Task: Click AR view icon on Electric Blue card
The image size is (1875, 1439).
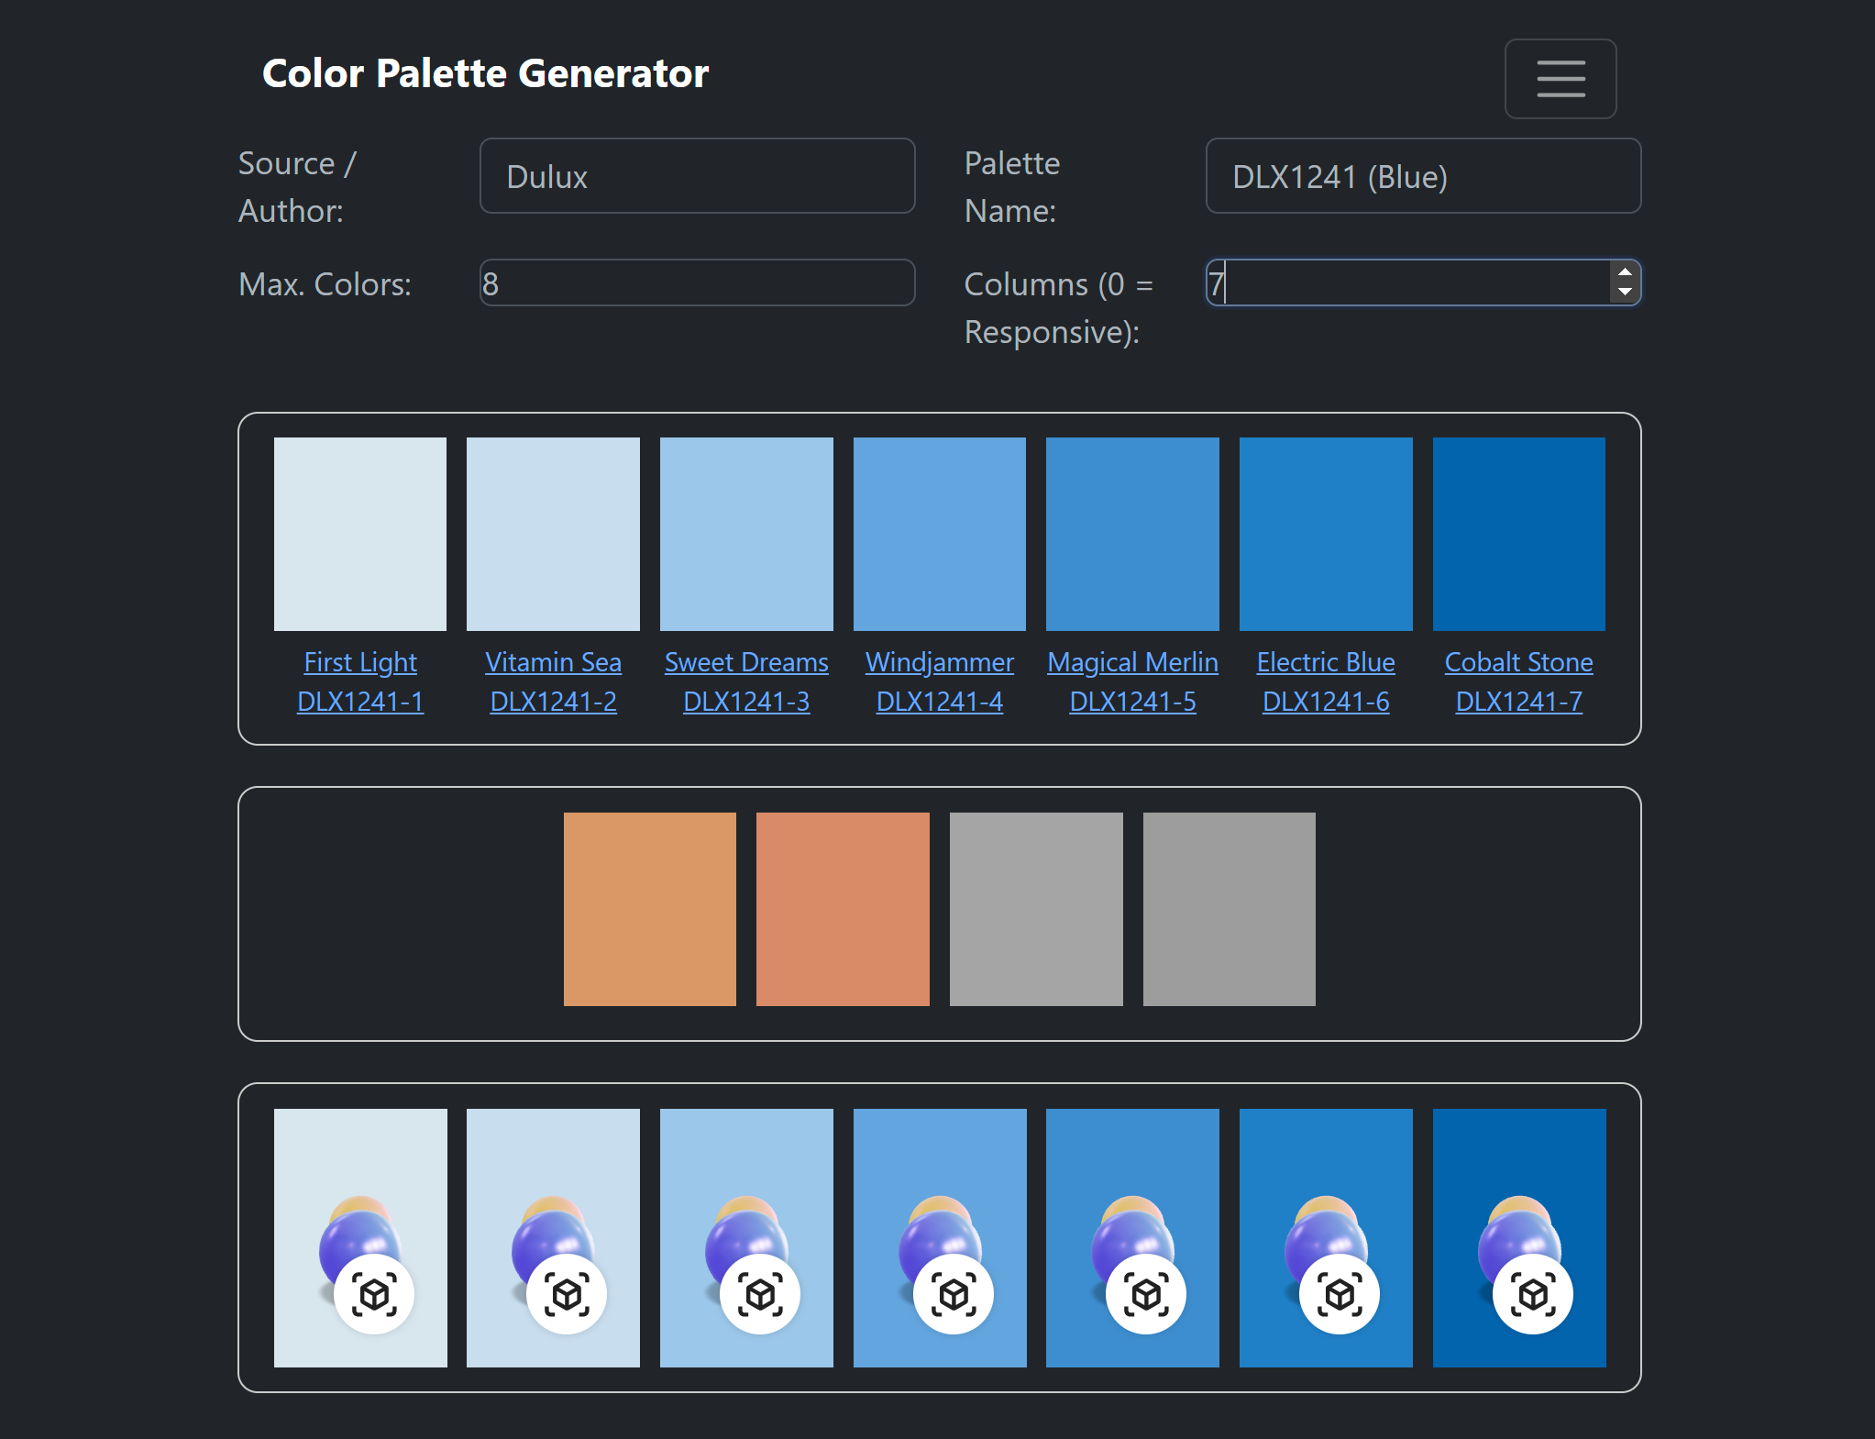Action: 1340,1294
